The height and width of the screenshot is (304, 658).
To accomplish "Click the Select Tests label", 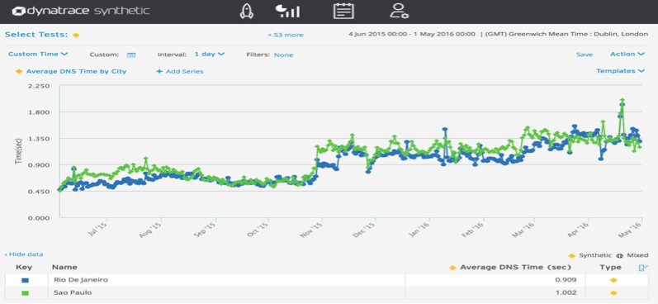I will [36, 35].
